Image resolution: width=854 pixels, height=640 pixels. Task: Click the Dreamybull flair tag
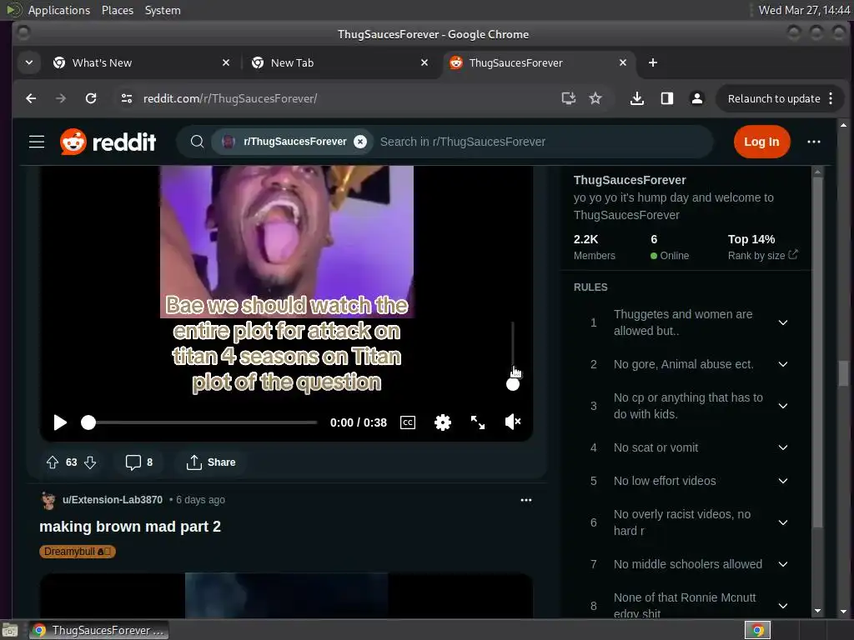click(x=78, y=552)
